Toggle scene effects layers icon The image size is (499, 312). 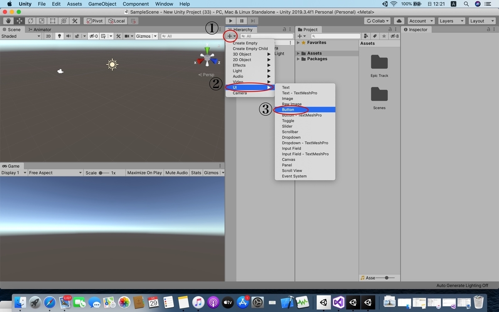[77, 36]
